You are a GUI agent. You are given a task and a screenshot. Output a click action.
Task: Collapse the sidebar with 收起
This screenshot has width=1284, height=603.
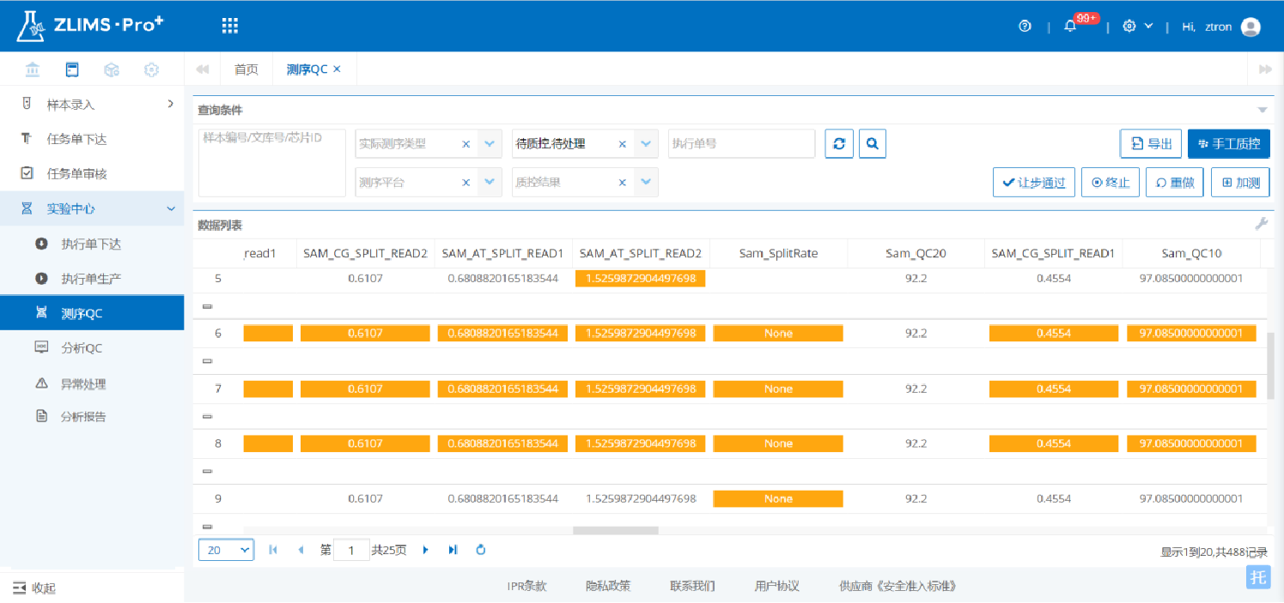[34, 588]
